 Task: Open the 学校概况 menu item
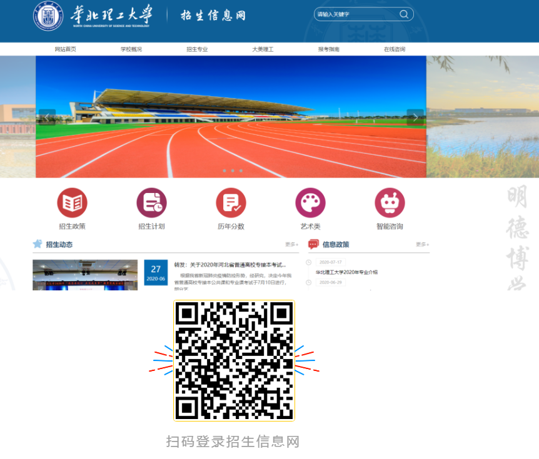(131, 49)
